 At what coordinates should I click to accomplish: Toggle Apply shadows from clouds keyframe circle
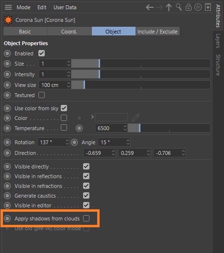click(7, 219)
